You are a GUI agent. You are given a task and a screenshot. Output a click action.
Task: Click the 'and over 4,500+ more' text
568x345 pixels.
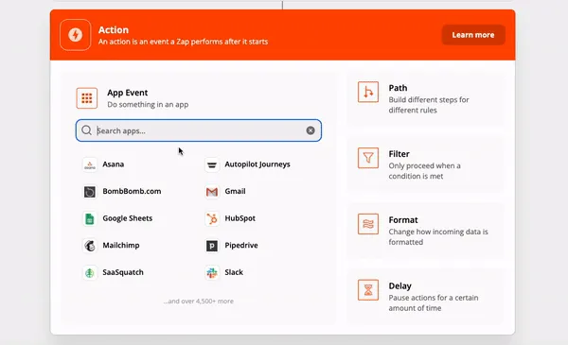[199, 302]
